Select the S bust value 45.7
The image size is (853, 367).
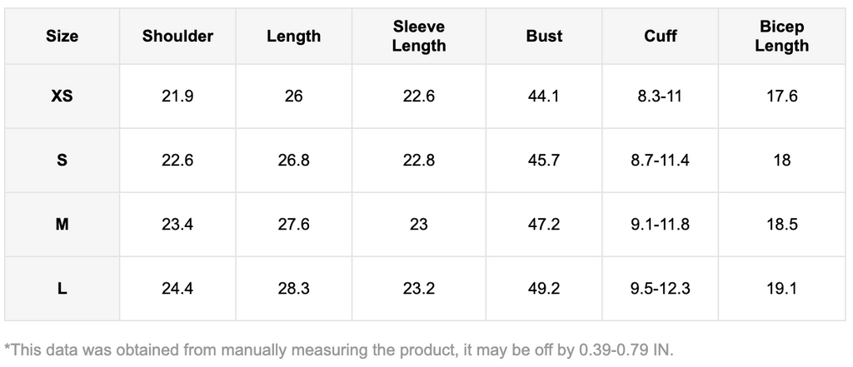coord(544,161)
